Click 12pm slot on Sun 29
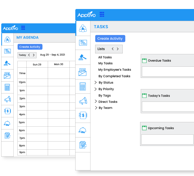Viewport: 194px width, 176px height. [x=37, y=83]
